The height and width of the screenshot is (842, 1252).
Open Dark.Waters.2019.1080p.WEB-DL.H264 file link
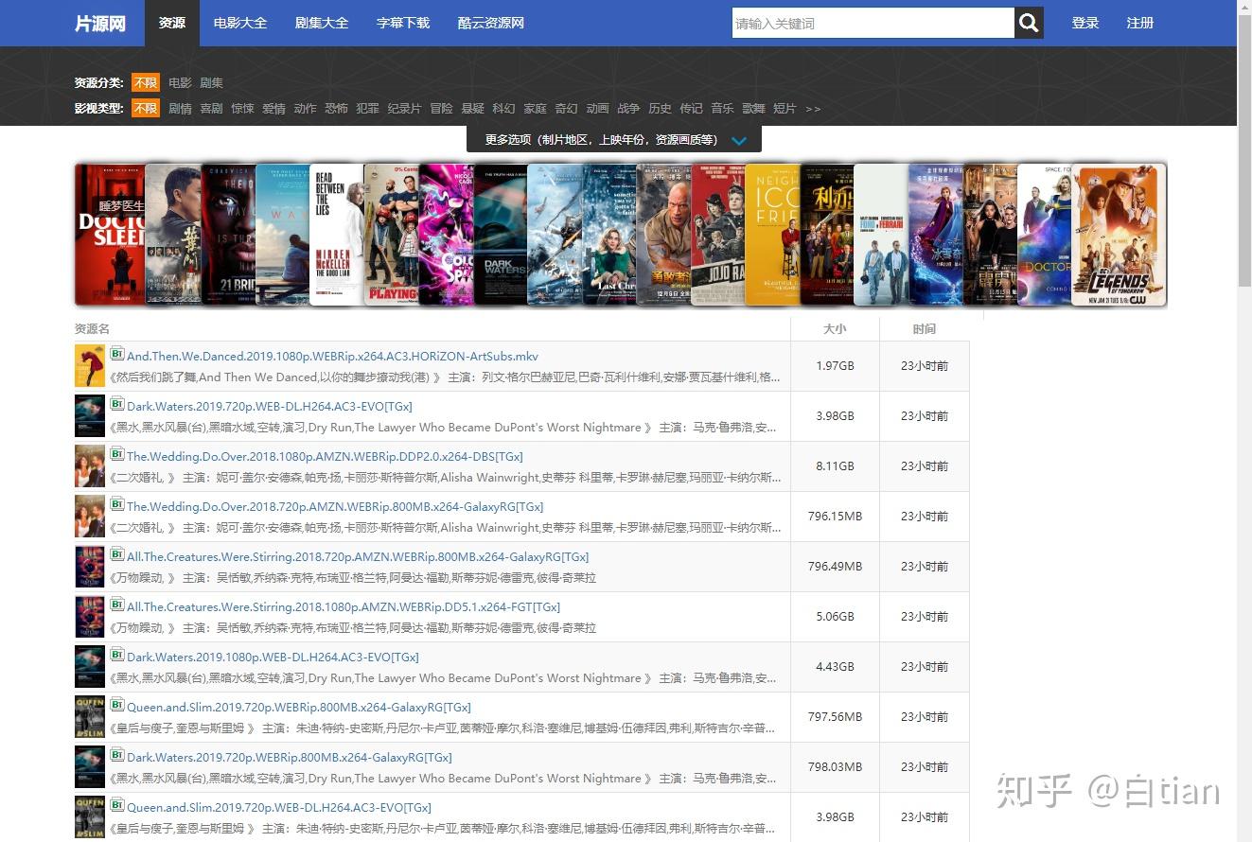click(273, 658)
